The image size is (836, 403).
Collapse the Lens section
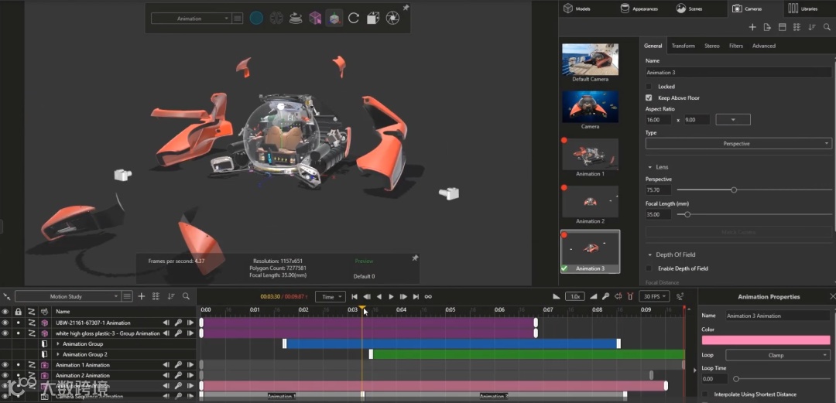650,167
